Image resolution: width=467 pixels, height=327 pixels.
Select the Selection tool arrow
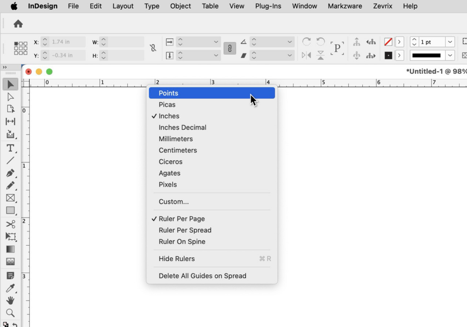10,85
